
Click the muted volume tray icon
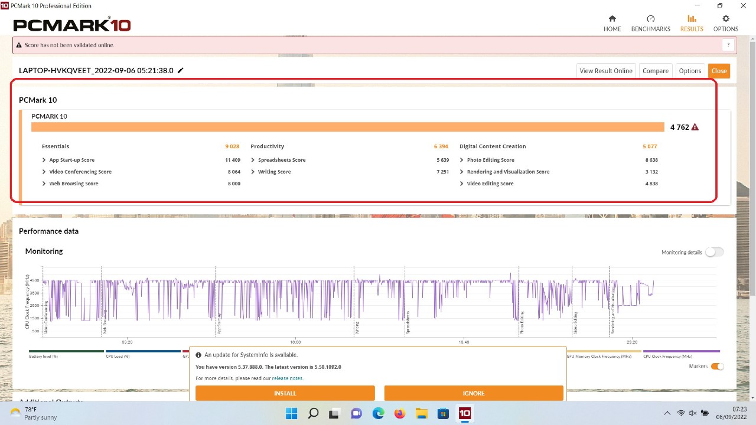pyautogui.click(x=693, y=413)
